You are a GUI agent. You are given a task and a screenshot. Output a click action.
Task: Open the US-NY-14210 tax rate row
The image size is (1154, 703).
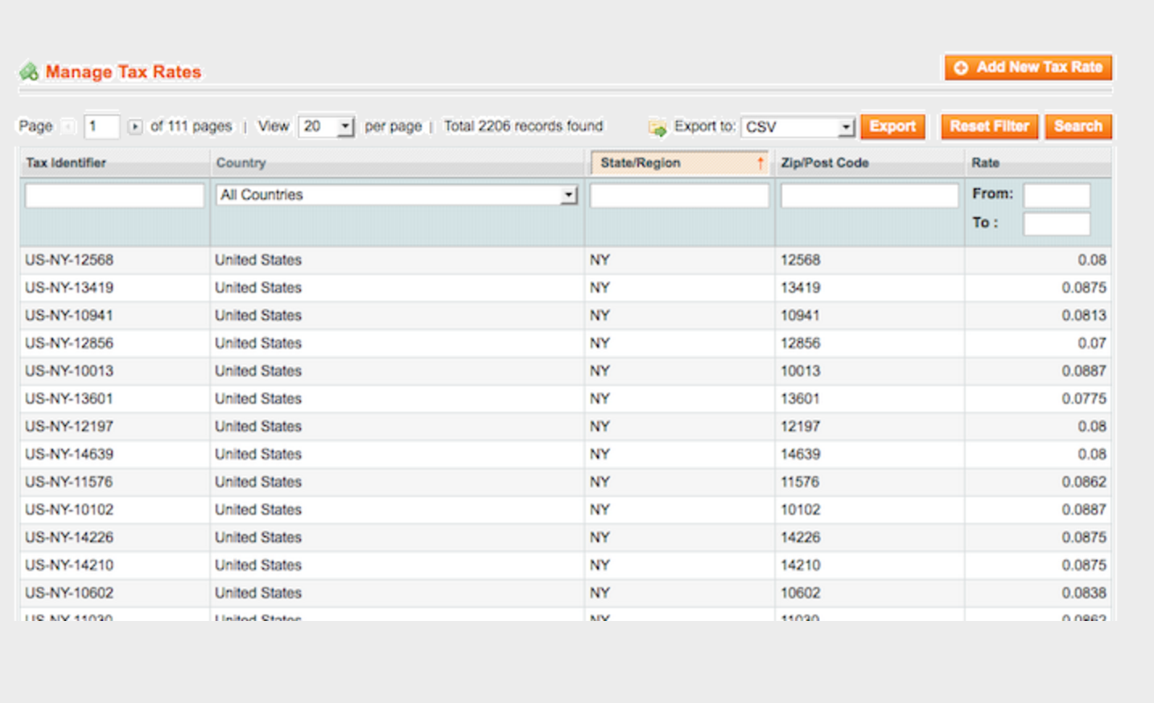tap(565, 565)
